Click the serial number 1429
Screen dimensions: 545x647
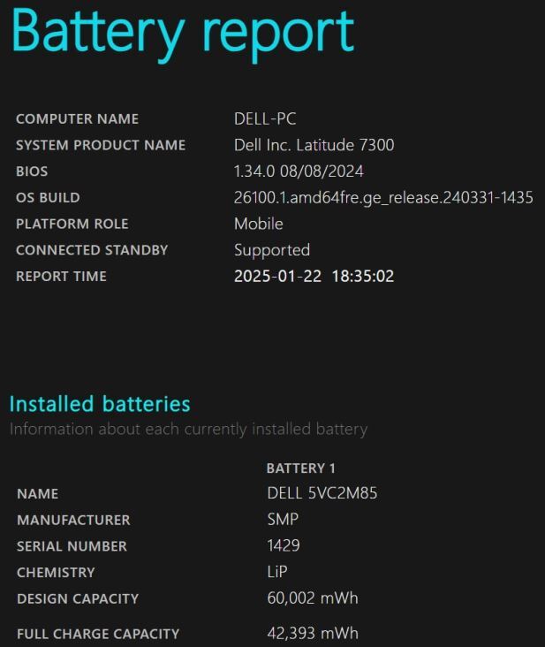[284, 546]
